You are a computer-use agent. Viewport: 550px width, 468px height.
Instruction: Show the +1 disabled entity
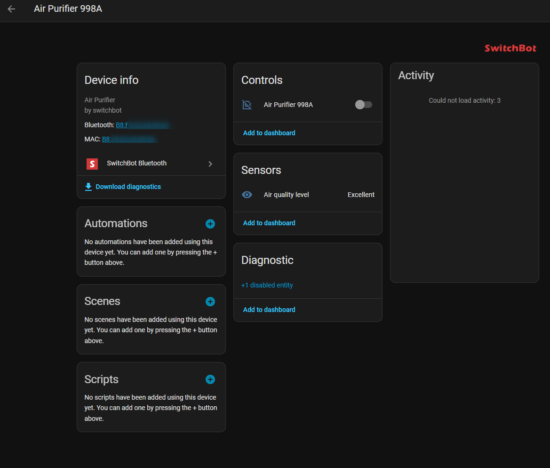point(267,285)
